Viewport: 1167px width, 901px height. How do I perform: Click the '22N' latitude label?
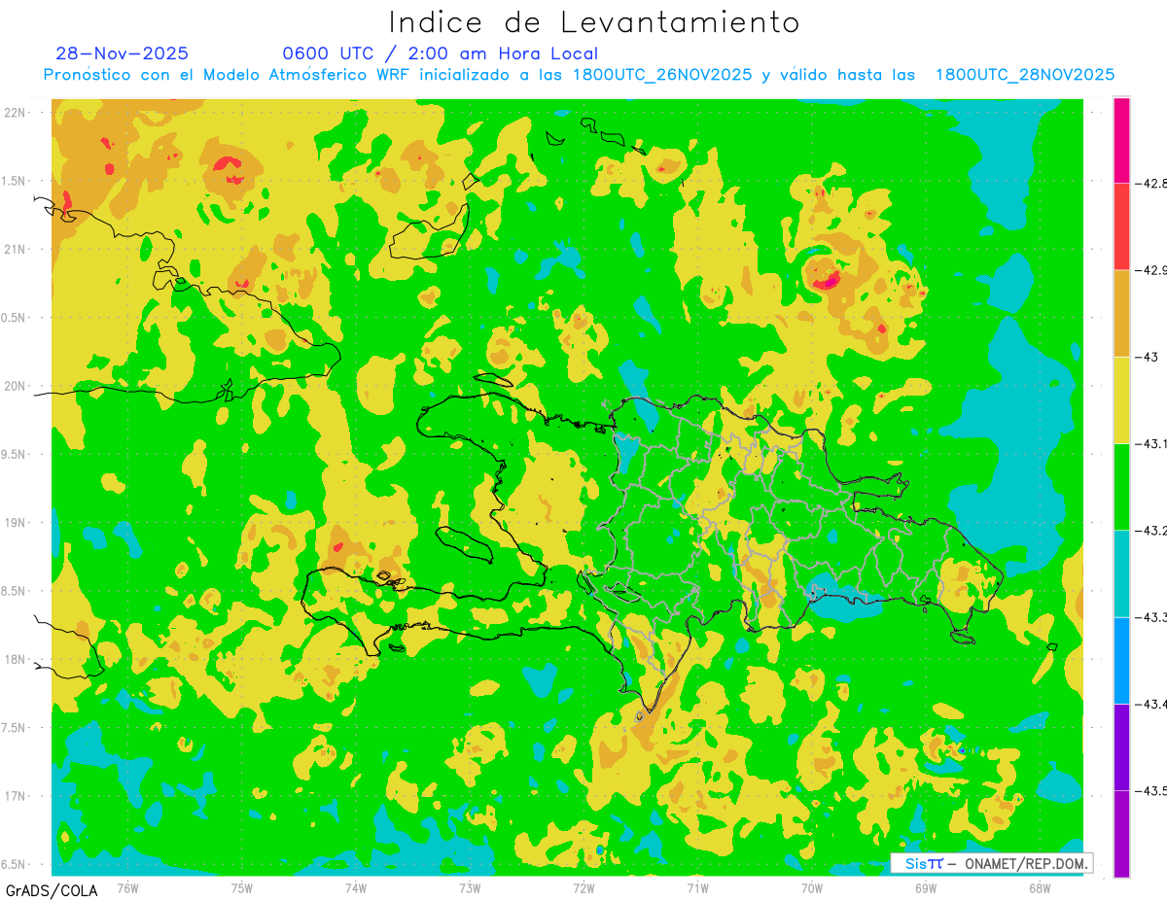14,112
